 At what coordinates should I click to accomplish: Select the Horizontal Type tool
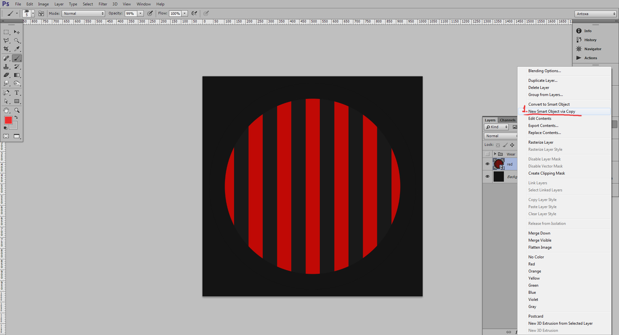(17, 93)
